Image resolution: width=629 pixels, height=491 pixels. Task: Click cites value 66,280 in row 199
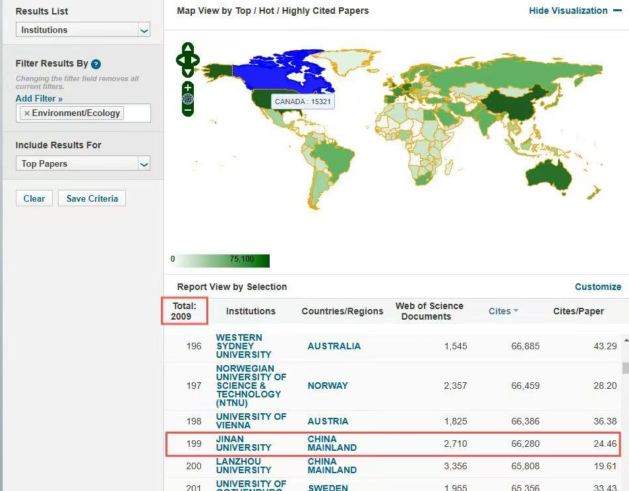[x=525, y=444]
